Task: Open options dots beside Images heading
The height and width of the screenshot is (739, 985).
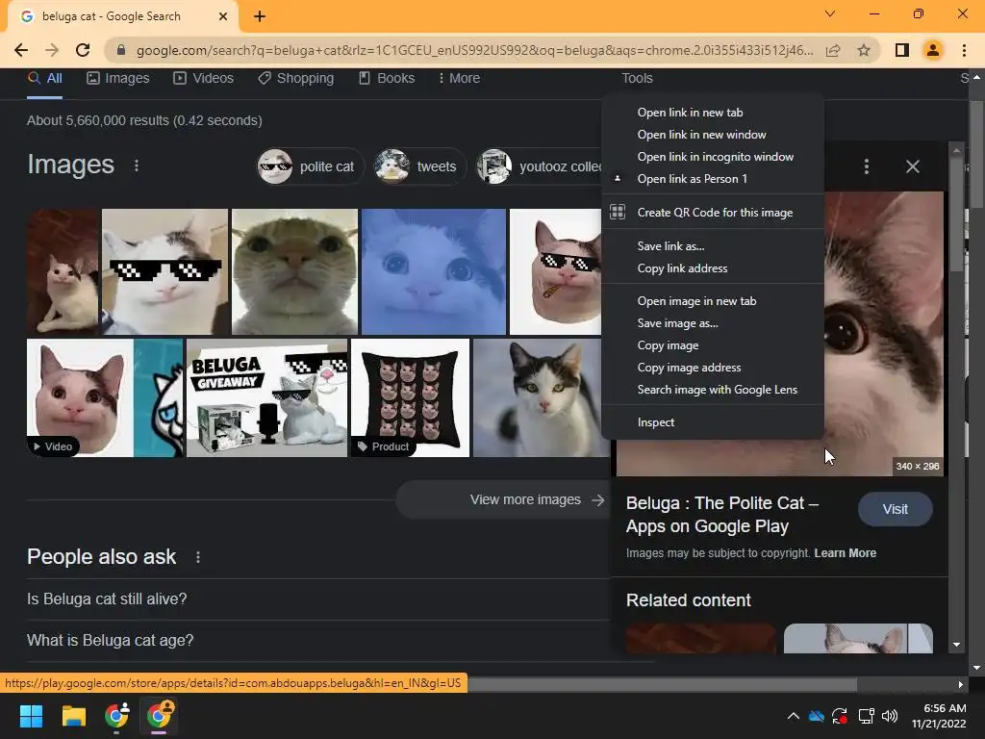Action: pyautogui.click(x=137, y=166)
